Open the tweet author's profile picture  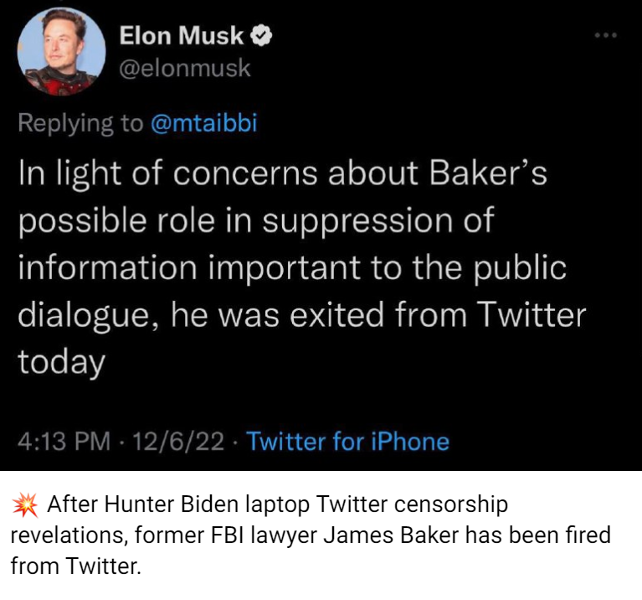tap(61, 51)
